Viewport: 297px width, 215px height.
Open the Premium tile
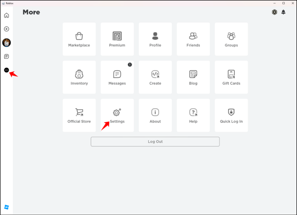[x=117, y=39]
